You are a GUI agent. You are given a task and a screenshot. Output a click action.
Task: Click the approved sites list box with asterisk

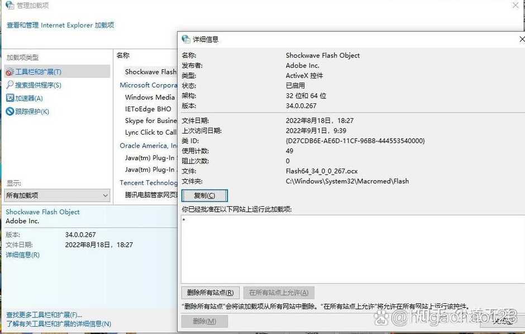(352, 249)
